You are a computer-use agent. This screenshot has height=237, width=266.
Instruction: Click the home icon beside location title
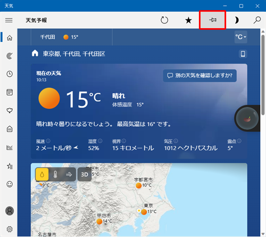pos(35,53)
